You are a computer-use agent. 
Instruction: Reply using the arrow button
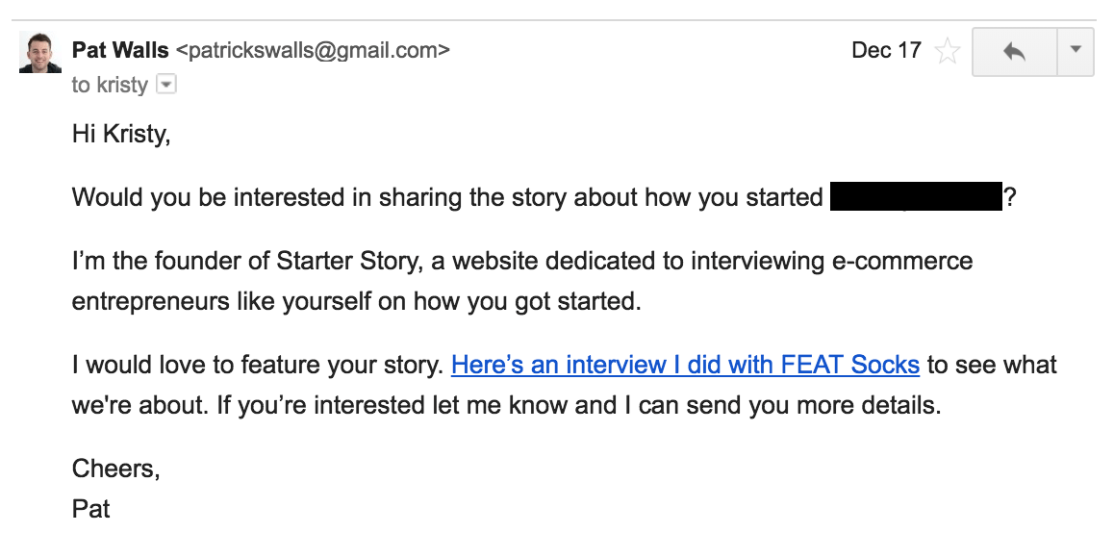pos(1015,52)
